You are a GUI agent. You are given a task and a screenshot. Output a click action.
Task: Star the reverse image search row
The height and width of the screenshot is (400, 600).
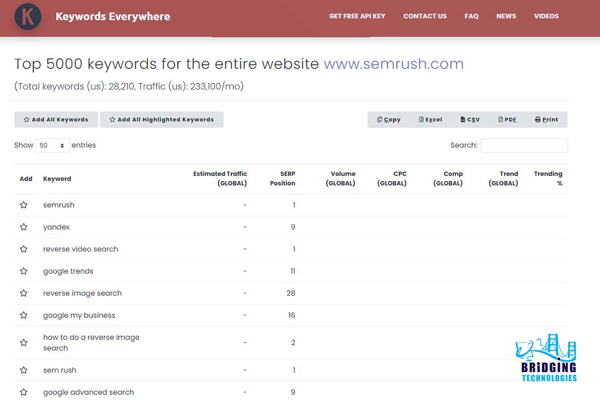point(23,293)
